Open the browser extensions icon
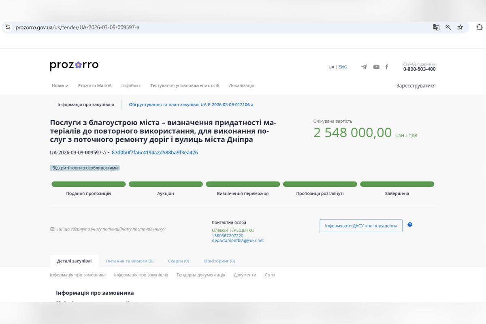 pyautogui.click(x=479, y=27)
